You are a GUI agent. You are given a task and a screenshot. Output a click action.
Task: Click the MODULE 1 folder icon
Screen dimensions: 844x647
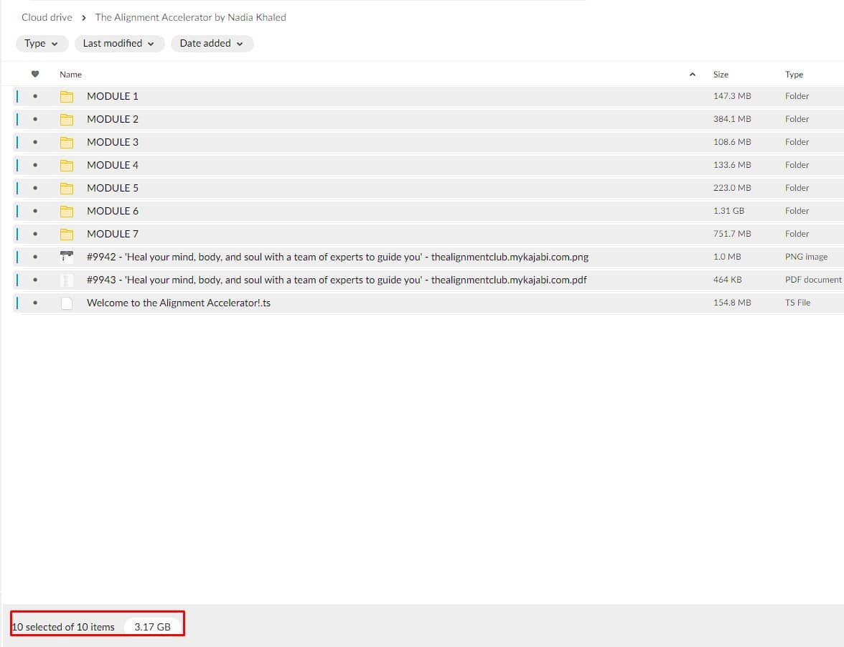67,96
